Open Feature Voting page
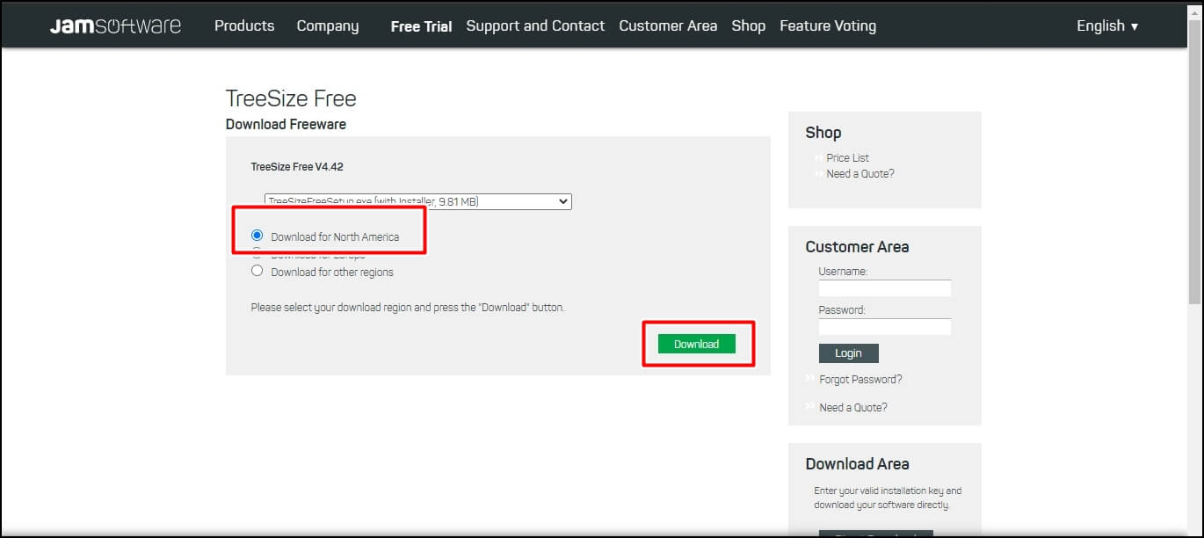Image resolution: width=1204 pixels, height=538 pixels. coord(828,26)
